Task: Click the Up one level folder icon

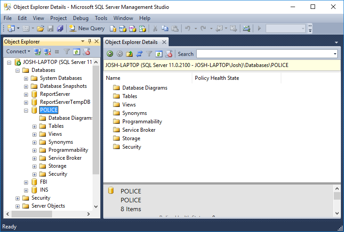Action: tap(129, 54)
